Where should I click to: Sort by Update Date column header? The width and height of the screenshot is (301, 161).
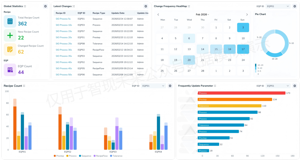click(118, 13)
